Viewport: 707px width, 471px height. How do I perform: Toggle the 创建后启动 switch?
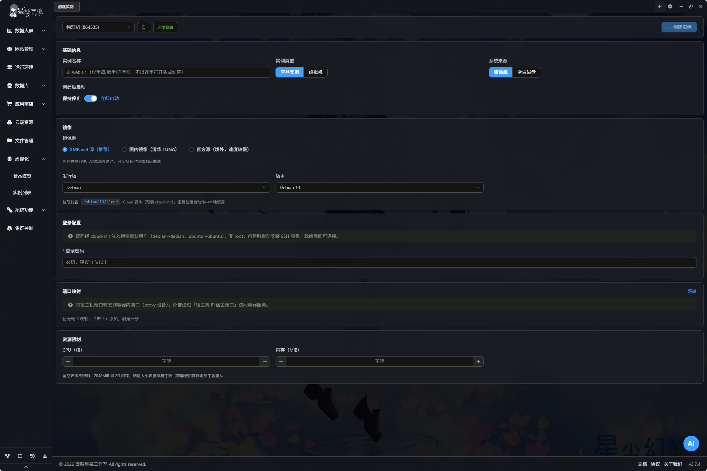(91, 98)
